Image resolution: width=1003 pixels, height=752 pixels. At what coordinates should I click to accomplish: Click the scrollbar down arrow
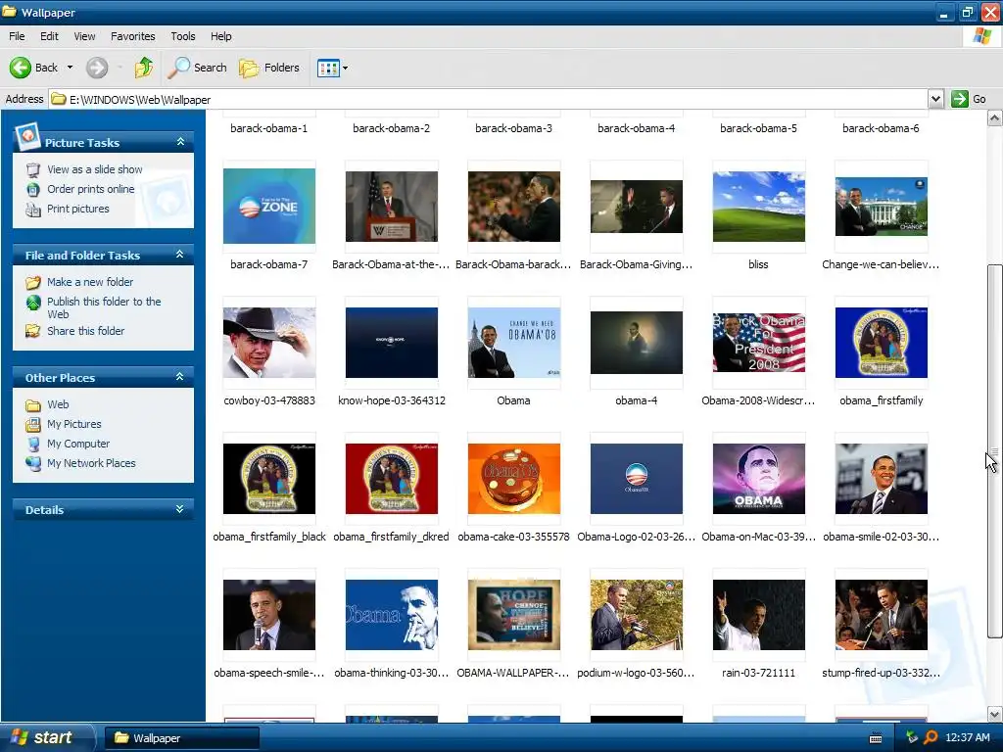(x=994, y=714)
